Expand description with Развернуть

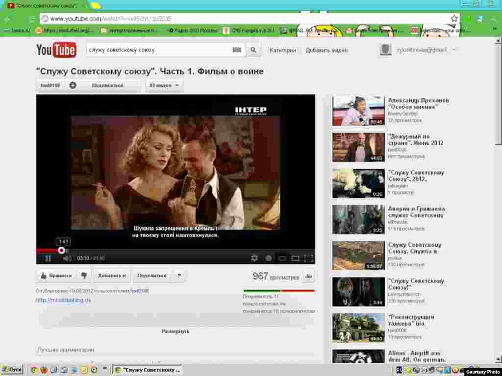176,331
